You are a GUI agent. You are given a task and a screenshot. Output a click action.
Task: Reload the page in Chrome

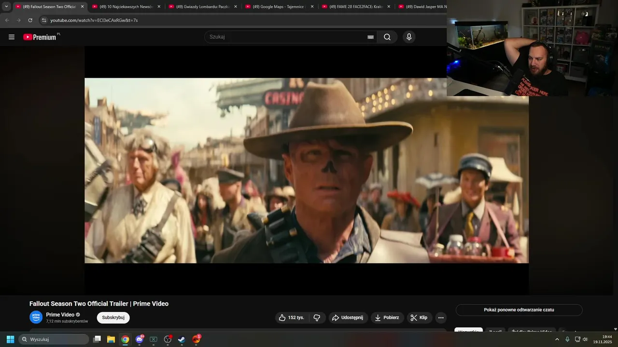pos(30,20)
